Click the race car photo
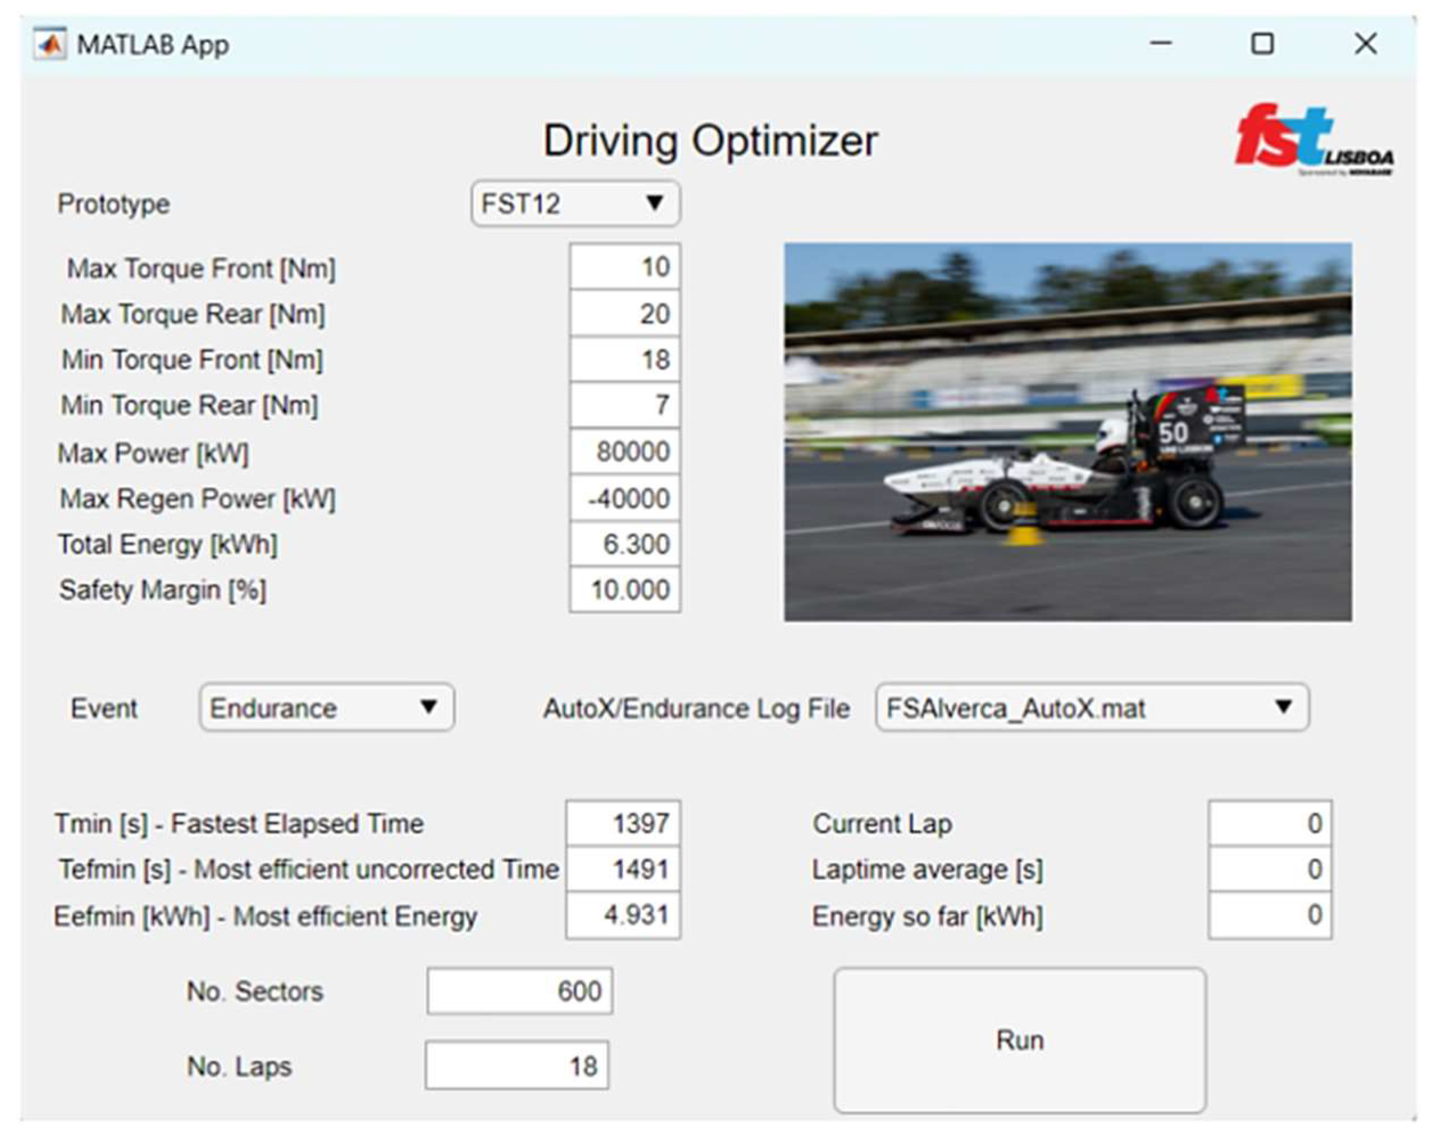Screen dimensions: 1437x1138 click(x=1068, y=432)
